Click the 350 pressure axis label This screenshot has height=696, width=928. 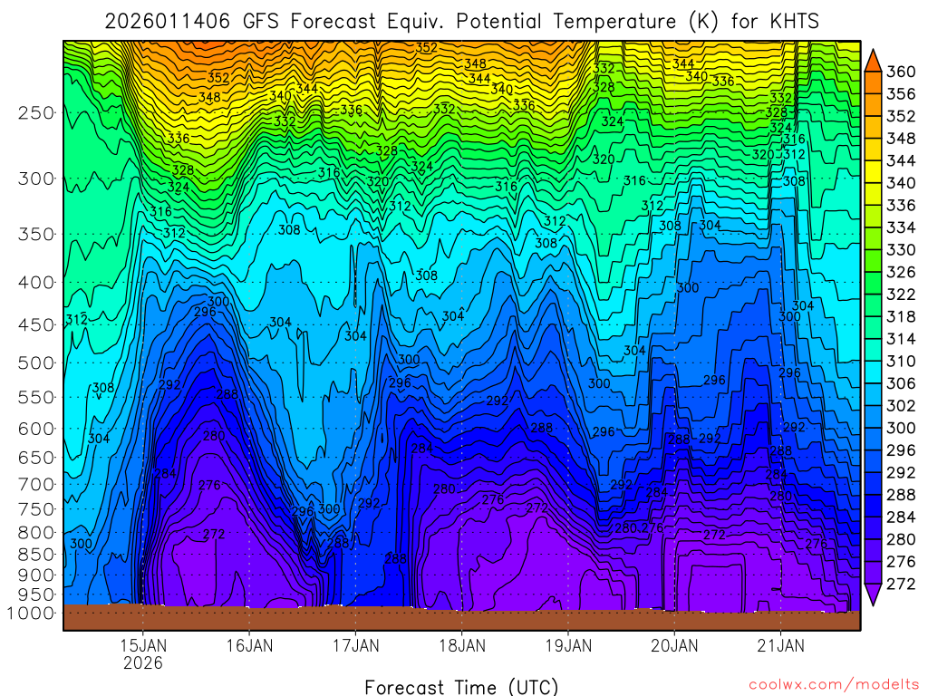tap(35, 234)
